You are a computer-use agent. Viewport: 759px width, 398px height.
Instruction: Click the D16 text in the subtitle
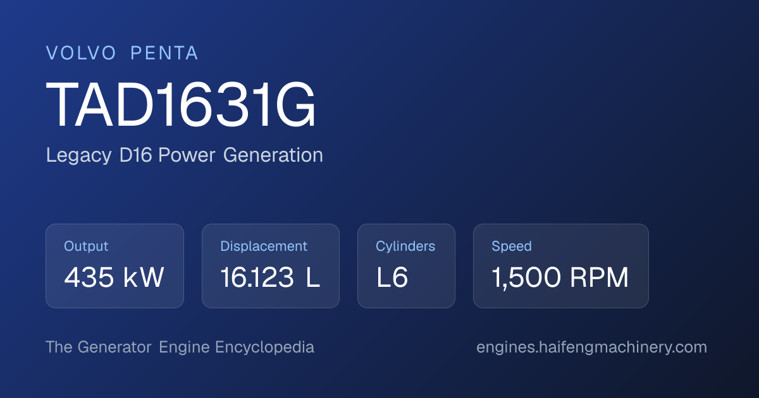(135, 155)
